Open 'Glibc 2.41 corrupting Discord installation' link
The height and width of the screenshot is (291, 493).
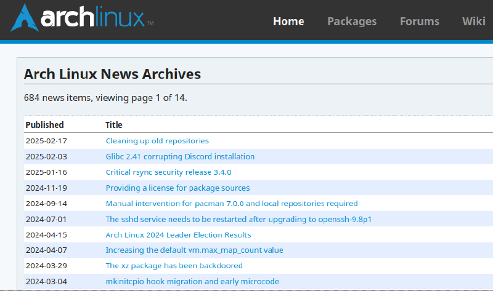click(x=180, y=157)
